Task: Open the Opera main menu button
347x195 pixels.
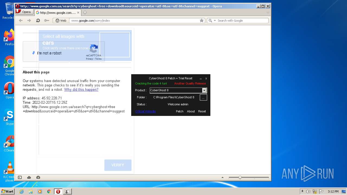Action: tap(24, 12)
